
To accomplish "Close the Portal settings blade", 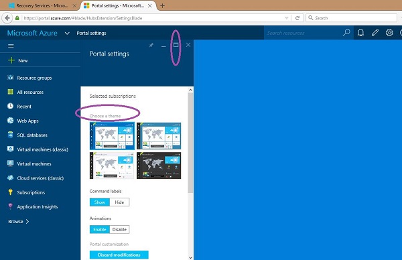I will coord(188,45).
